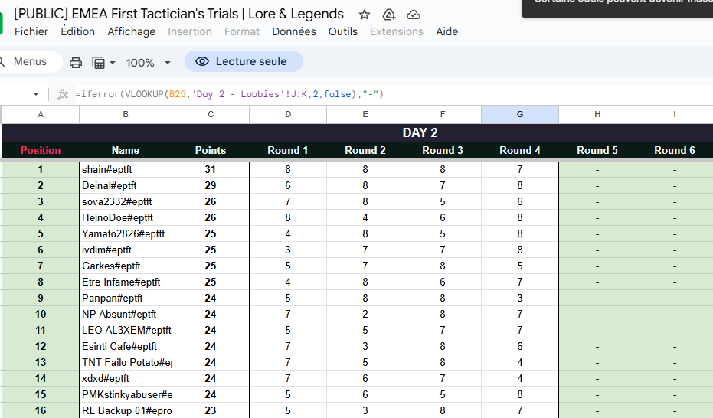Click shain's 31 points cell
The image size is (713, 418).
click(x=211, y=169)
